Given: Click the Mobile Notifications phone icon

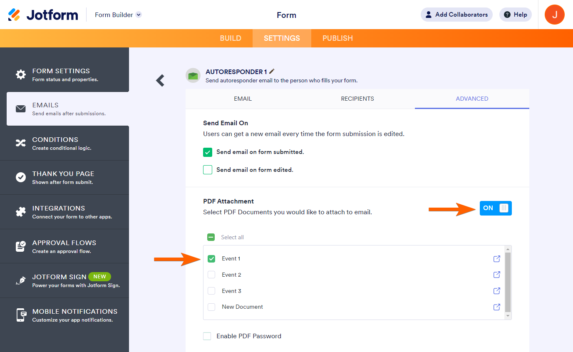Looking at the screenshot, I should pos(21,315).
